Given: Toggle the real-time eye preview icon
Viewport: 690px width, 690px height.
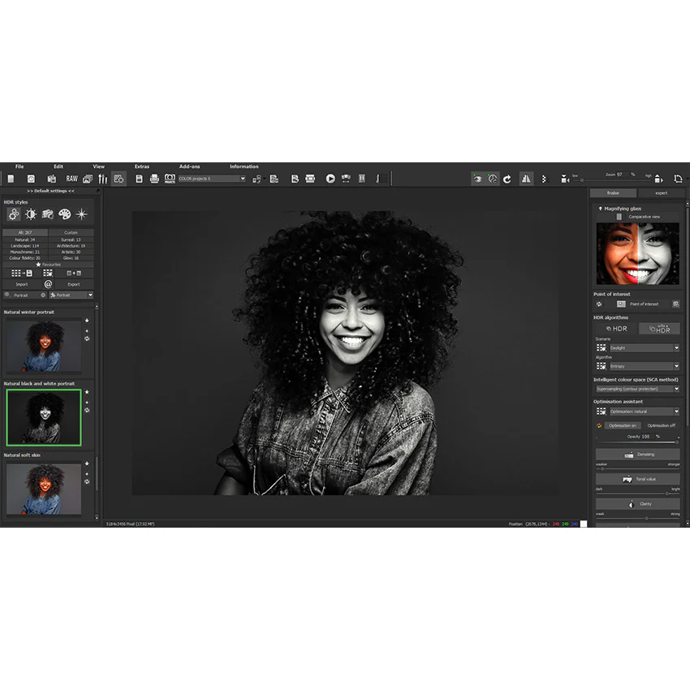Looking at the screenshot, I should click(477, 179).
